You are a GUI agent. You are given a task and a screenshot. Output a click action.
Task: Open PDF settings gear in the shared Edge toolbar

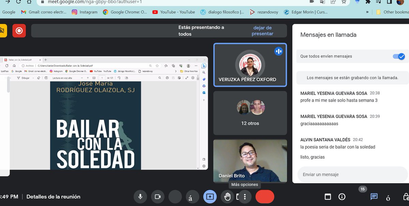click(x=193, y=78)
